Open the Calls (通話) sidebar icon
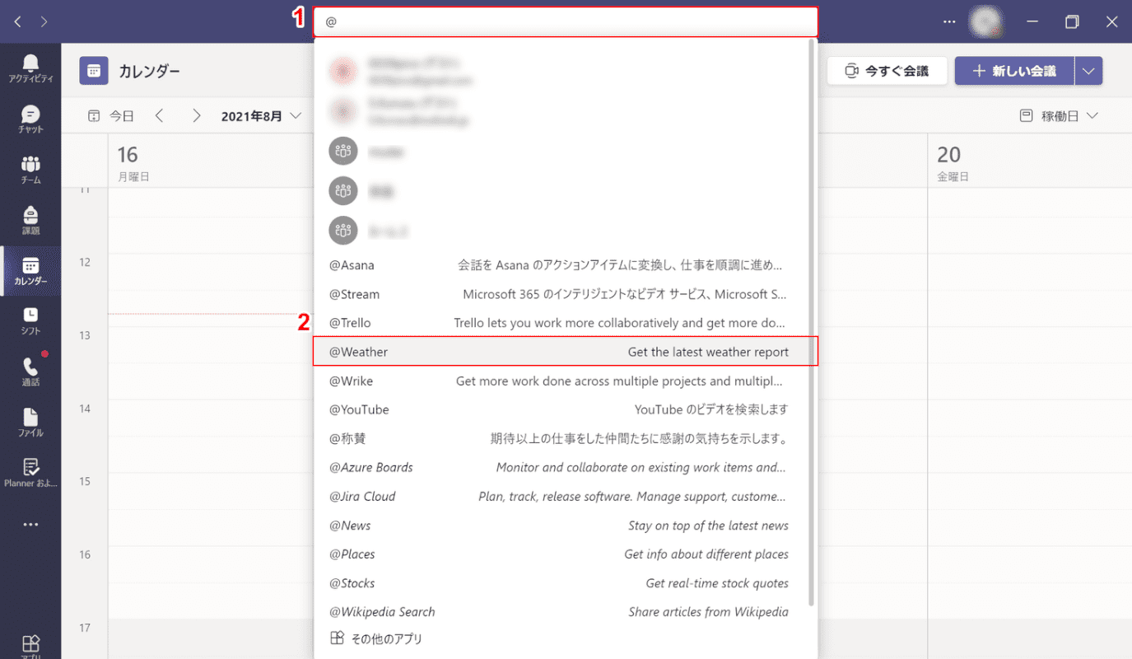Viewport: 1132px width, 659px height. coord(30,372)
